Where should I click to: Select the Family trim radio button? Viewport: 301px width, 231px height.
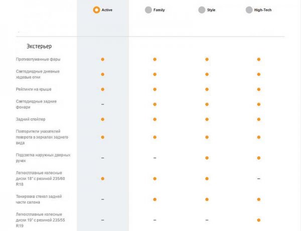[148, 10]
